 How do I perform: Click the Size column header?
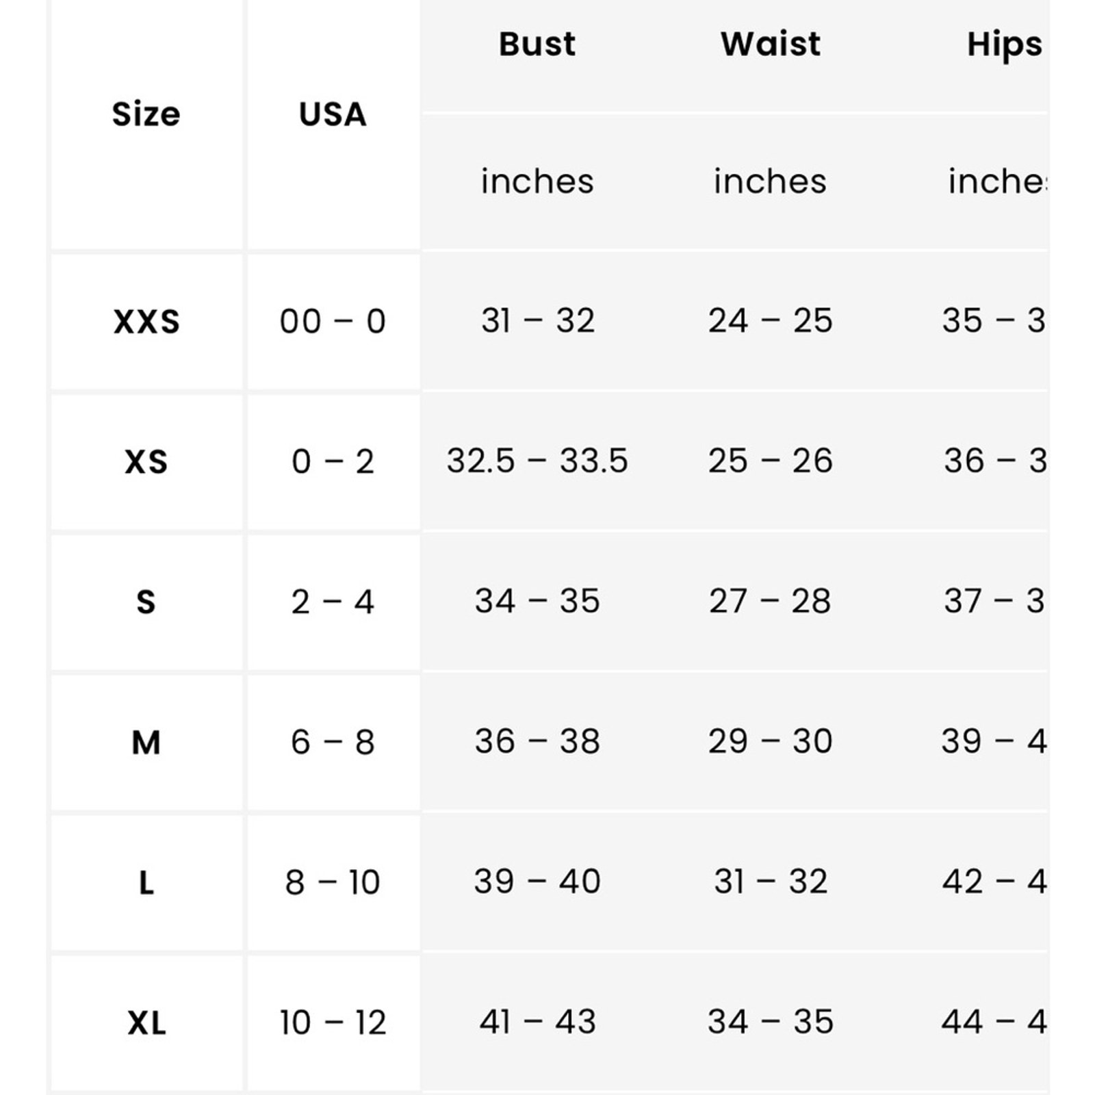pos(146,114)
